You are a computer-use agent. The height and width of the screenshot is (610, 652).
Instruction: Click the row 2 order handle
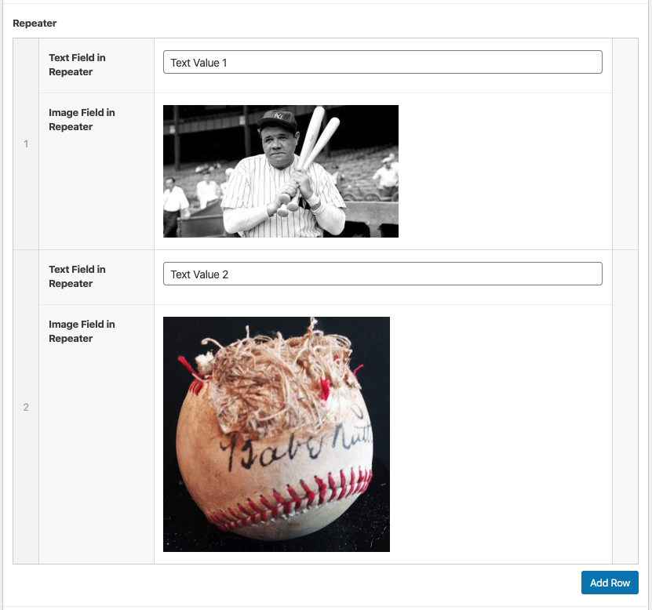[26, 407]
